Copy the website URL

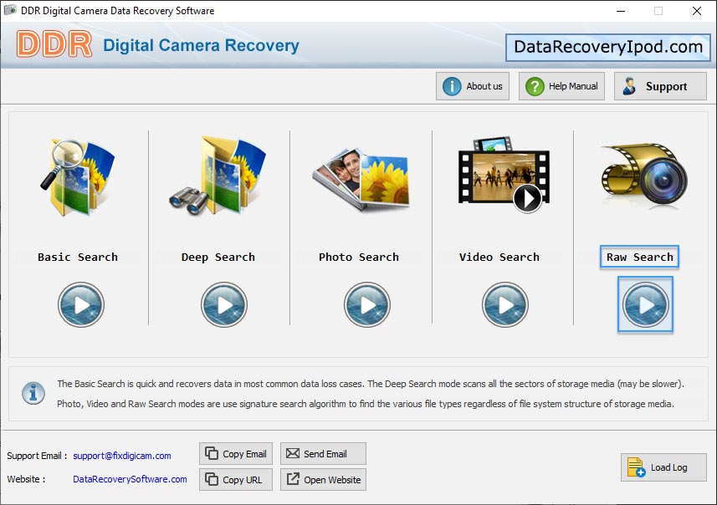(236, 479)
